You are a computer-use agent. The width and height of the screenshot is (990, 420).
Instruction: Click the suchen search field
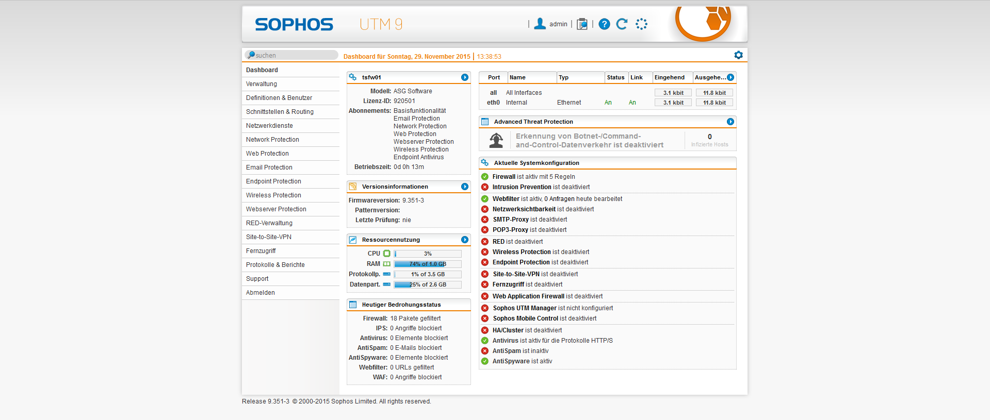(292, 55)
